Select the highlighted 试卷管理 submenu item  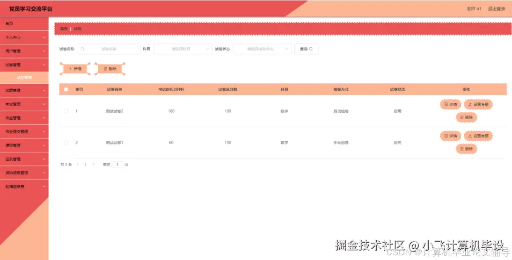[x=24, y=78]
